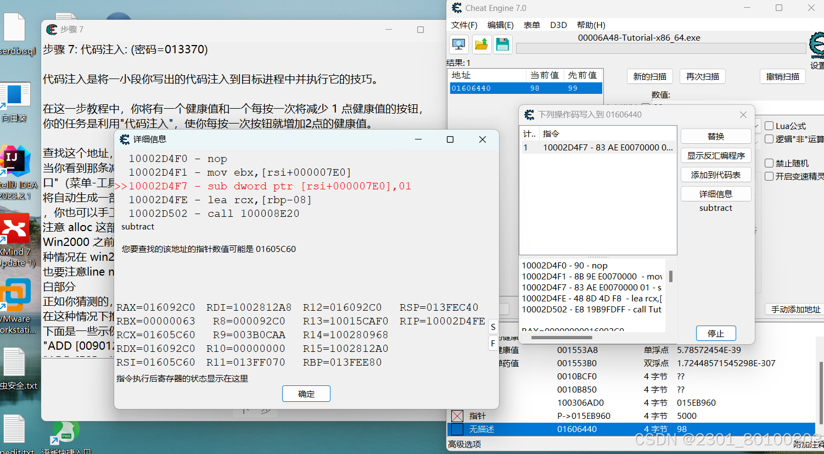Select the mov ebx,[rsi+000007E0] line

[240, 172]
